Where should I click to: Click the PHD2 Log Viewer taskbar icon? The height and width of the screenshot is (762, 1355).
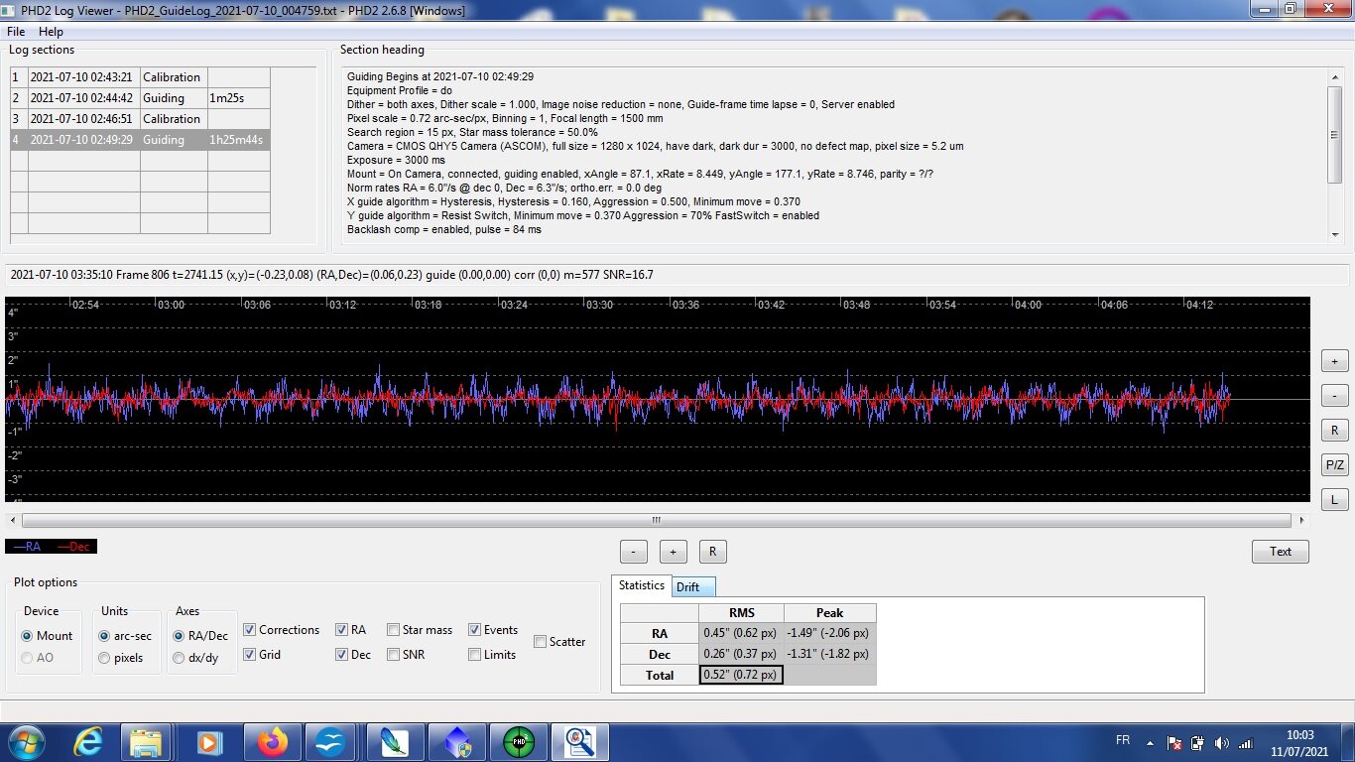click(x=580, y=742)
